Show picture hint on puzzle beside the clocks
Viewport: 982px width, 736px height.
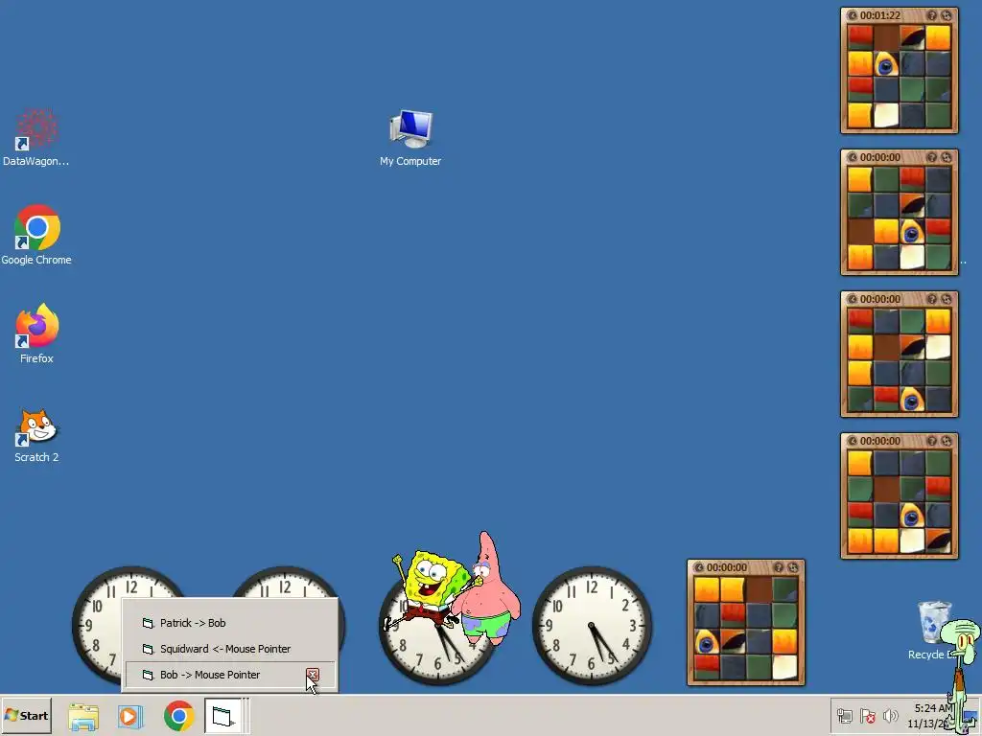(x=779, y=567)
